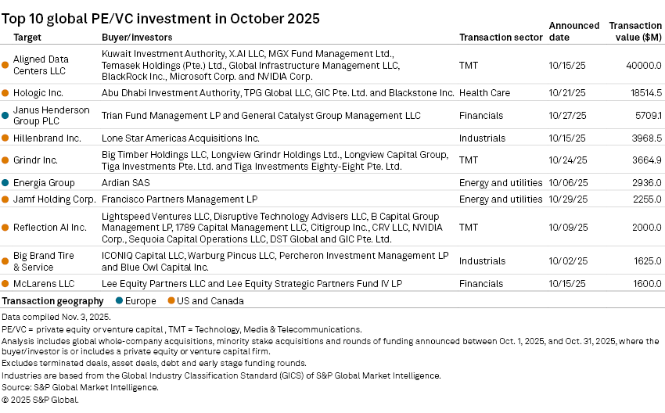Select the orange dot next to Grindr Inc.

[x=5, y=160]
